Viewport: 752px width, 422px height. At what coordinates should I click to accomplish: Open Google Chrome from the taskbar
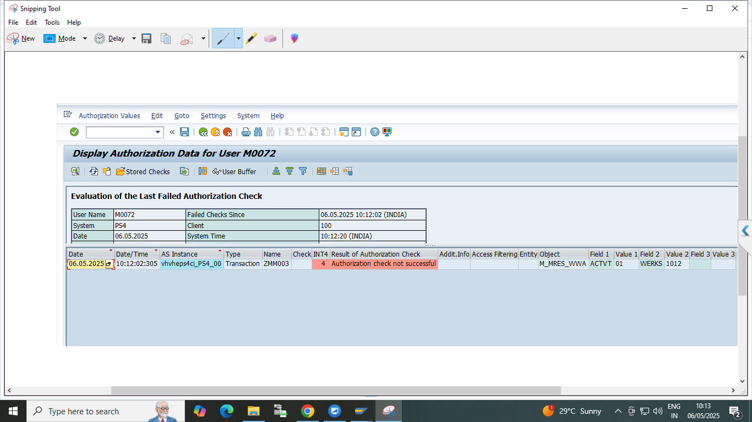coord(308,411)
